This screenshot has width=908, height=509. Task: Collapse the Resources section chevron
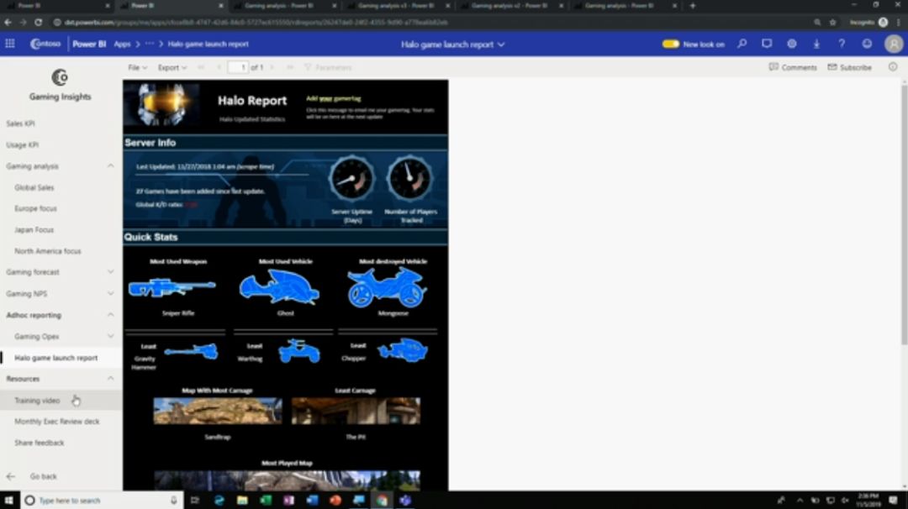coord(110,378)
